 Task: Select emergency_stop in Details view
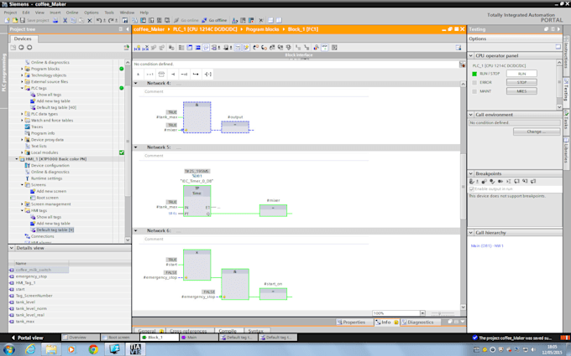[x=30, y=276]
